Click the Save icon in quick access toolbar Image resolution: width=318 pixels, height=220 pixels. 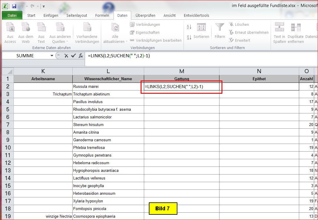point(14,6)
